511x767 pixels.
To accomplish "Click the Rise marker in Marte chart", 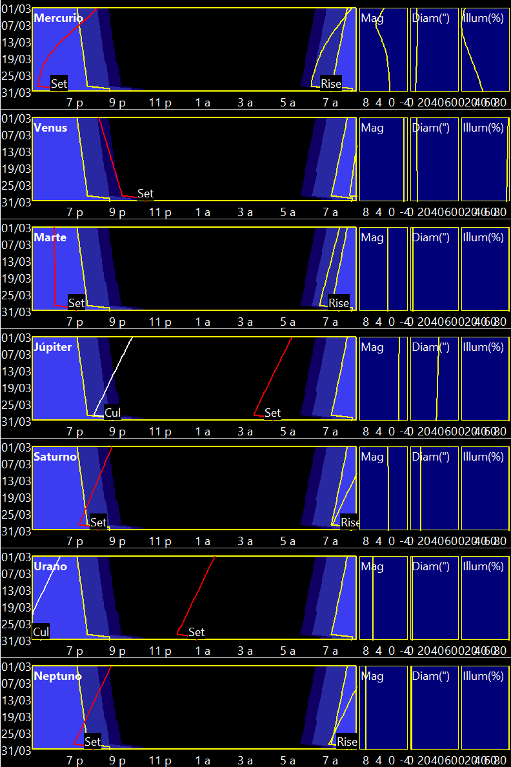I will [x=339, y=303].
